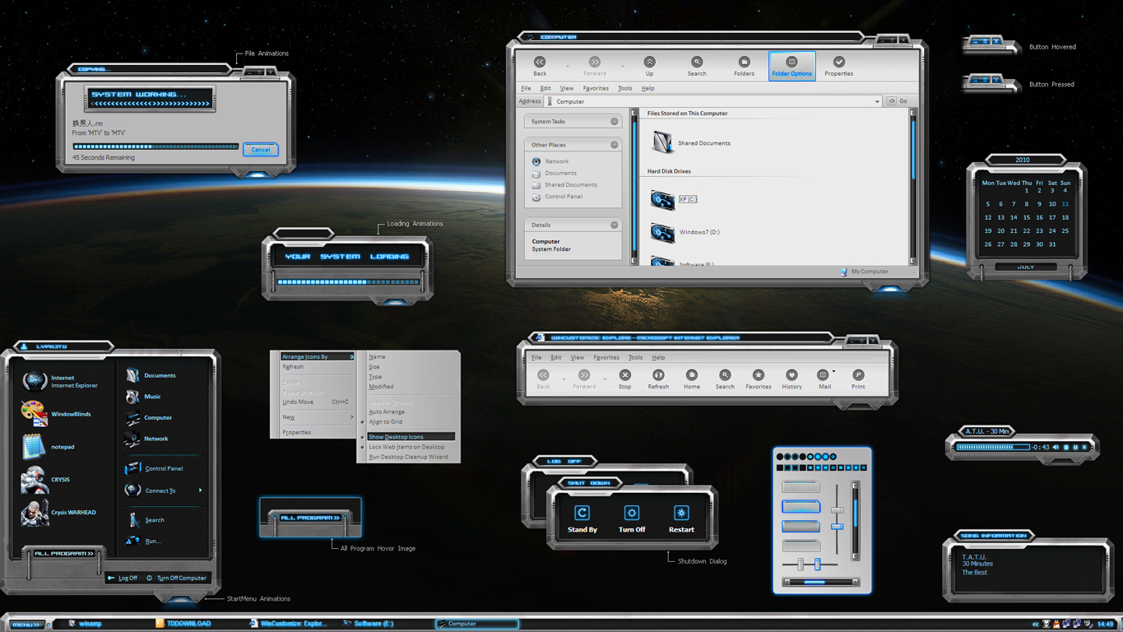Click Print in Internet Explorer toolbar
Screen dimensions: 1123x632
(858, 379)
